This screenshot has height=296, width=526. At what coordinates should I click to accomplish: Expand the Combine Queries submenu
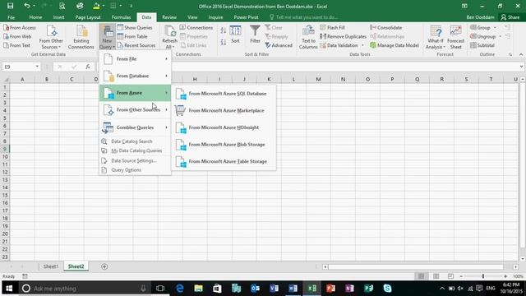tap(135, 127)
